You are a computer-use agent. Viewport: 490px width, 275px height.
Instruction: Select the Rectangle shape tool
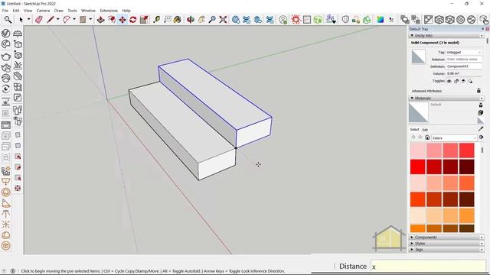click(x=83, y=20)
